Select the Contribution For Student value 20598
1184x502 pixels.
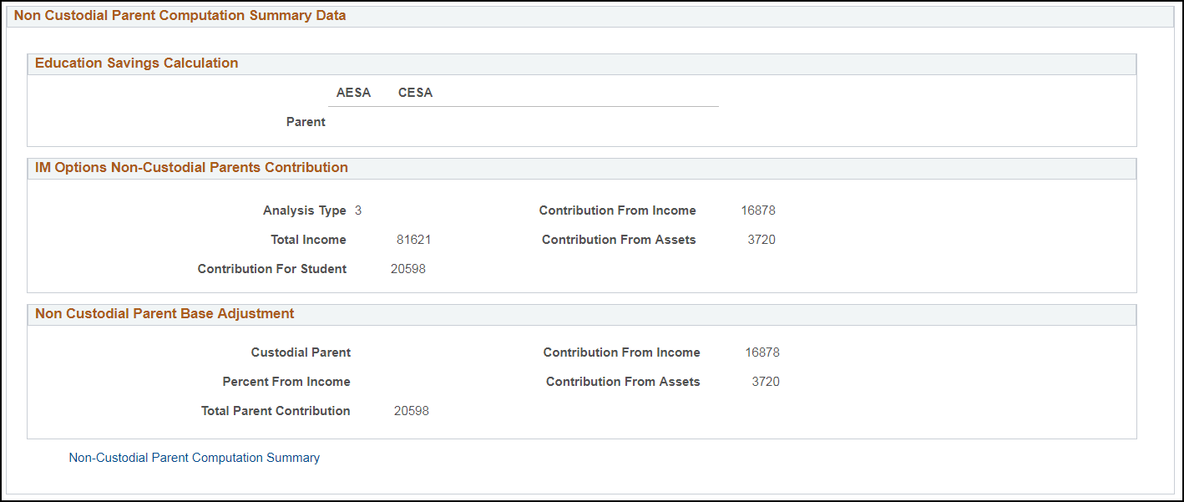click(408, 268)
